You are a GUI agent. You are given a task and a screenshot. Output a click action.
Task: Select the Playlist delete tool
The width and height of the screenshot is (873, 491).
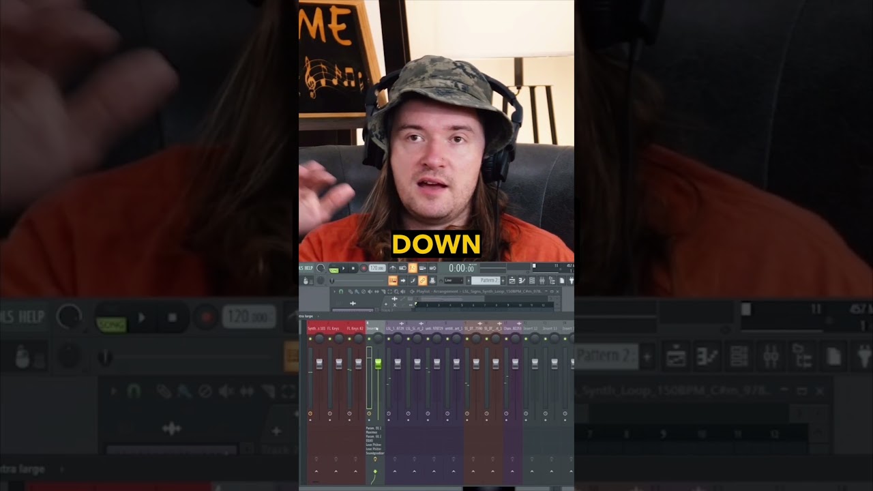(x=364, y=292)
